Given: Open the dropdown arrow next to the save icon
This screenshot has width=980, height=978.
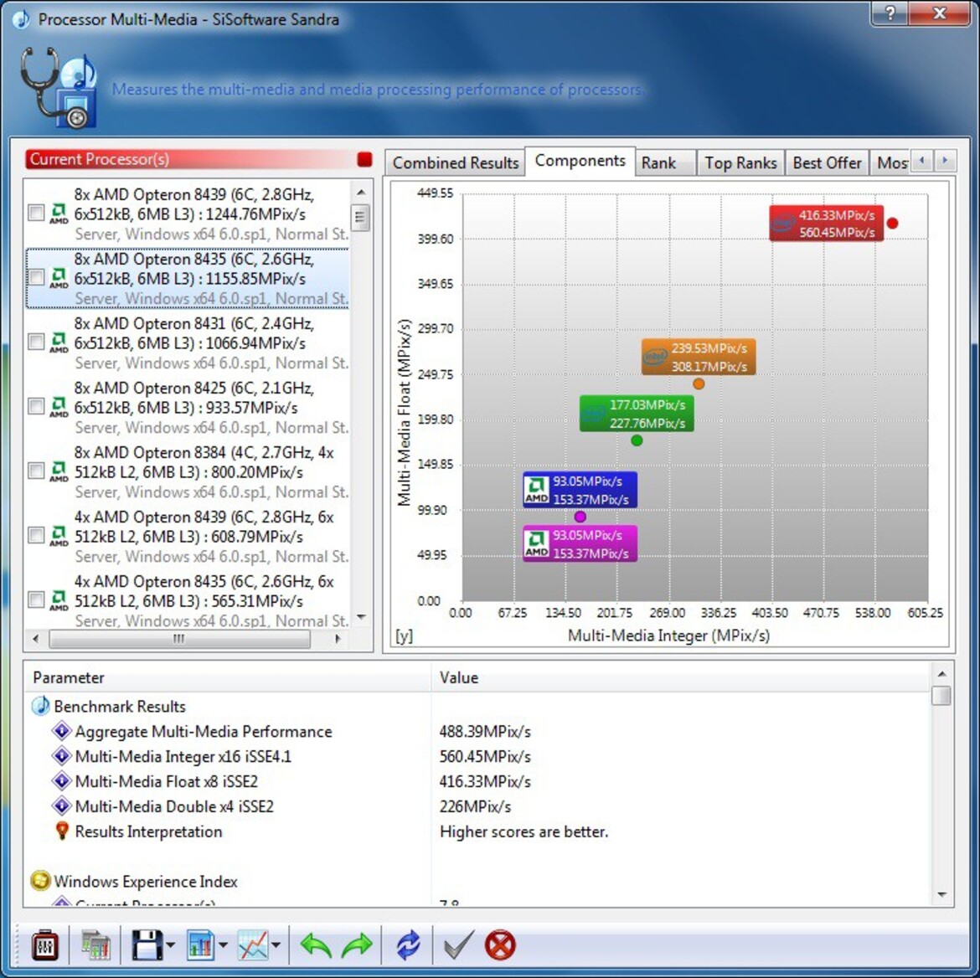Looking at the screenshot, I should coord(171,945).
